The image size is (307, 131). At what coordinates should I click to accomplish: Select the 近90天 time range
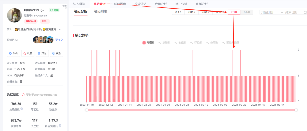pos(206,12)
